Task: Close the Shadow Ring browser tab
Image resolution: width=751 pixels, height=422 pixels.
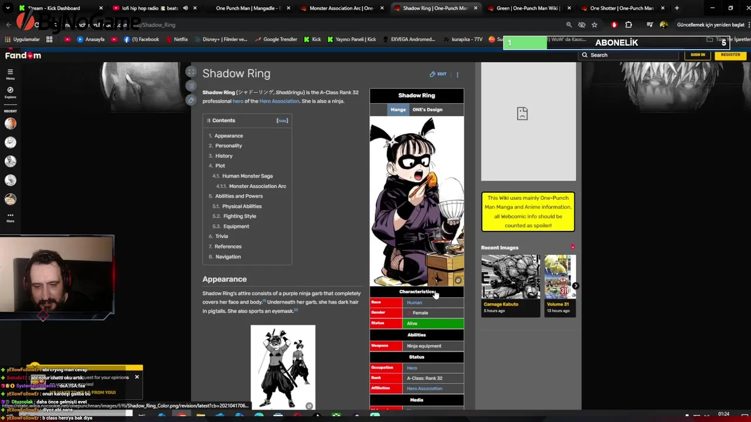Action: 476,8
